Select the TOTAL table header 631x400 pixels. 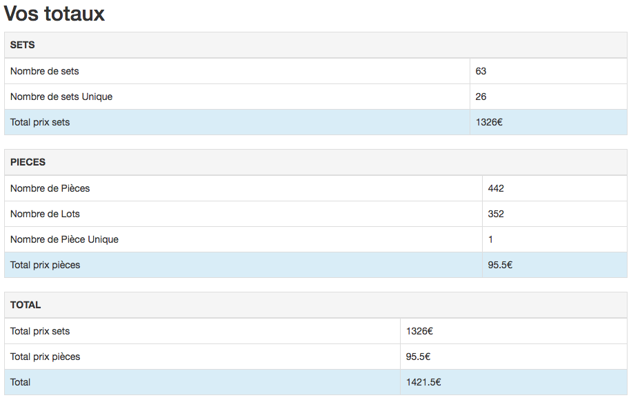(26, 305)
